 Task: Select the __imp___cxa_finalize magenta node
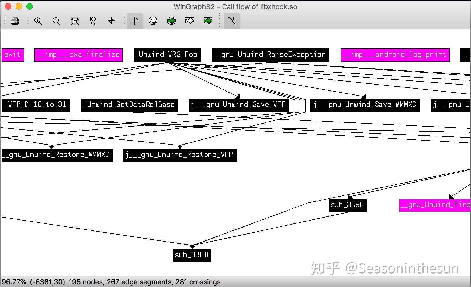tap(79, 55)
